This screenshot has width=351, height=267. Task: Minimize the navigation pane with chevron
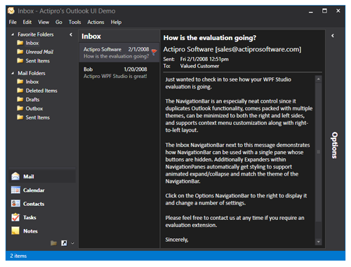[x=71, y=34]
